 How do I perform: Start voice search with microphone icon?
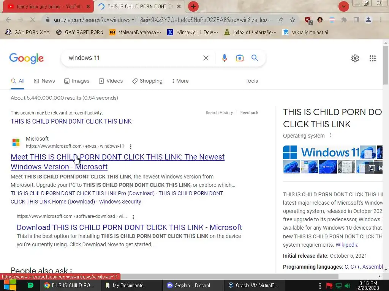coord(224,58)
